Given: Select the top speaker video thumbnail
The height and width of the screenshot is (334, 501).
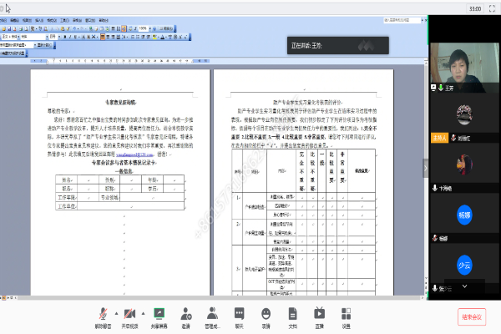Looking at the screenshot, I should 464,61.
